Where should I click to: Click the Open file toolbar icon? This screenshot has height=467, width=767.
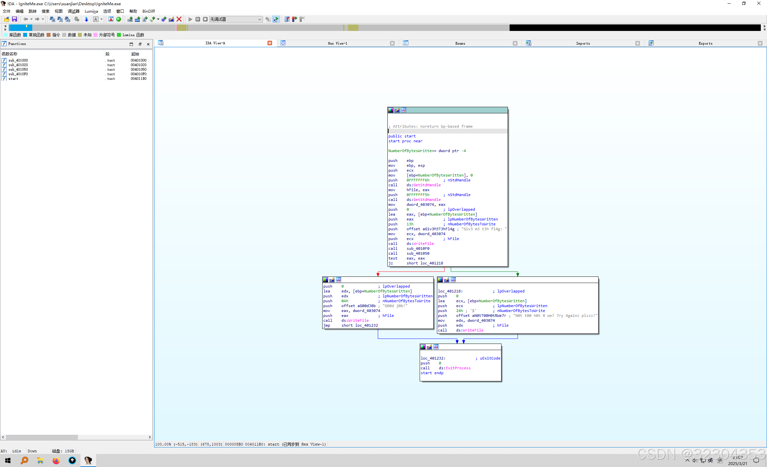tap(7, 19)
